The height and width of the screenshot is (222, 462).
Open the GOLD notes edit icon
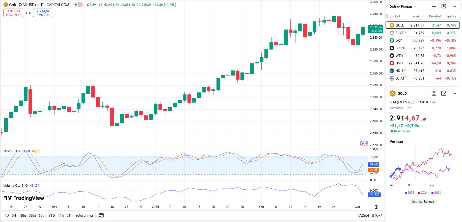pyautogui.click(x=444, y=93)
